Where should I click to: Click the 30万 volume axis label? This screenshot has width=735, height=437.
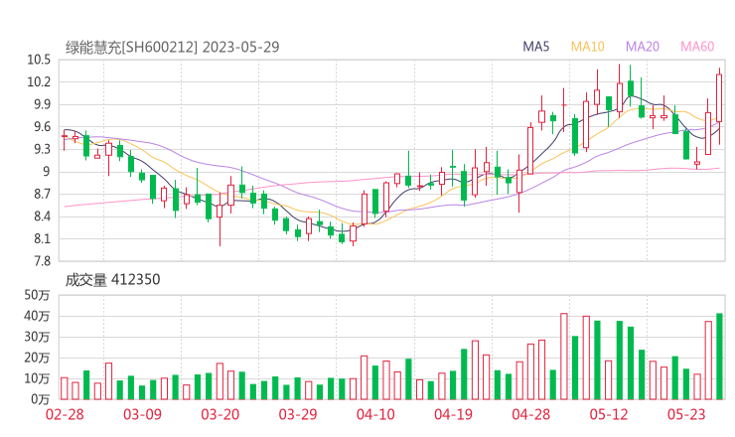pos(37,337)
